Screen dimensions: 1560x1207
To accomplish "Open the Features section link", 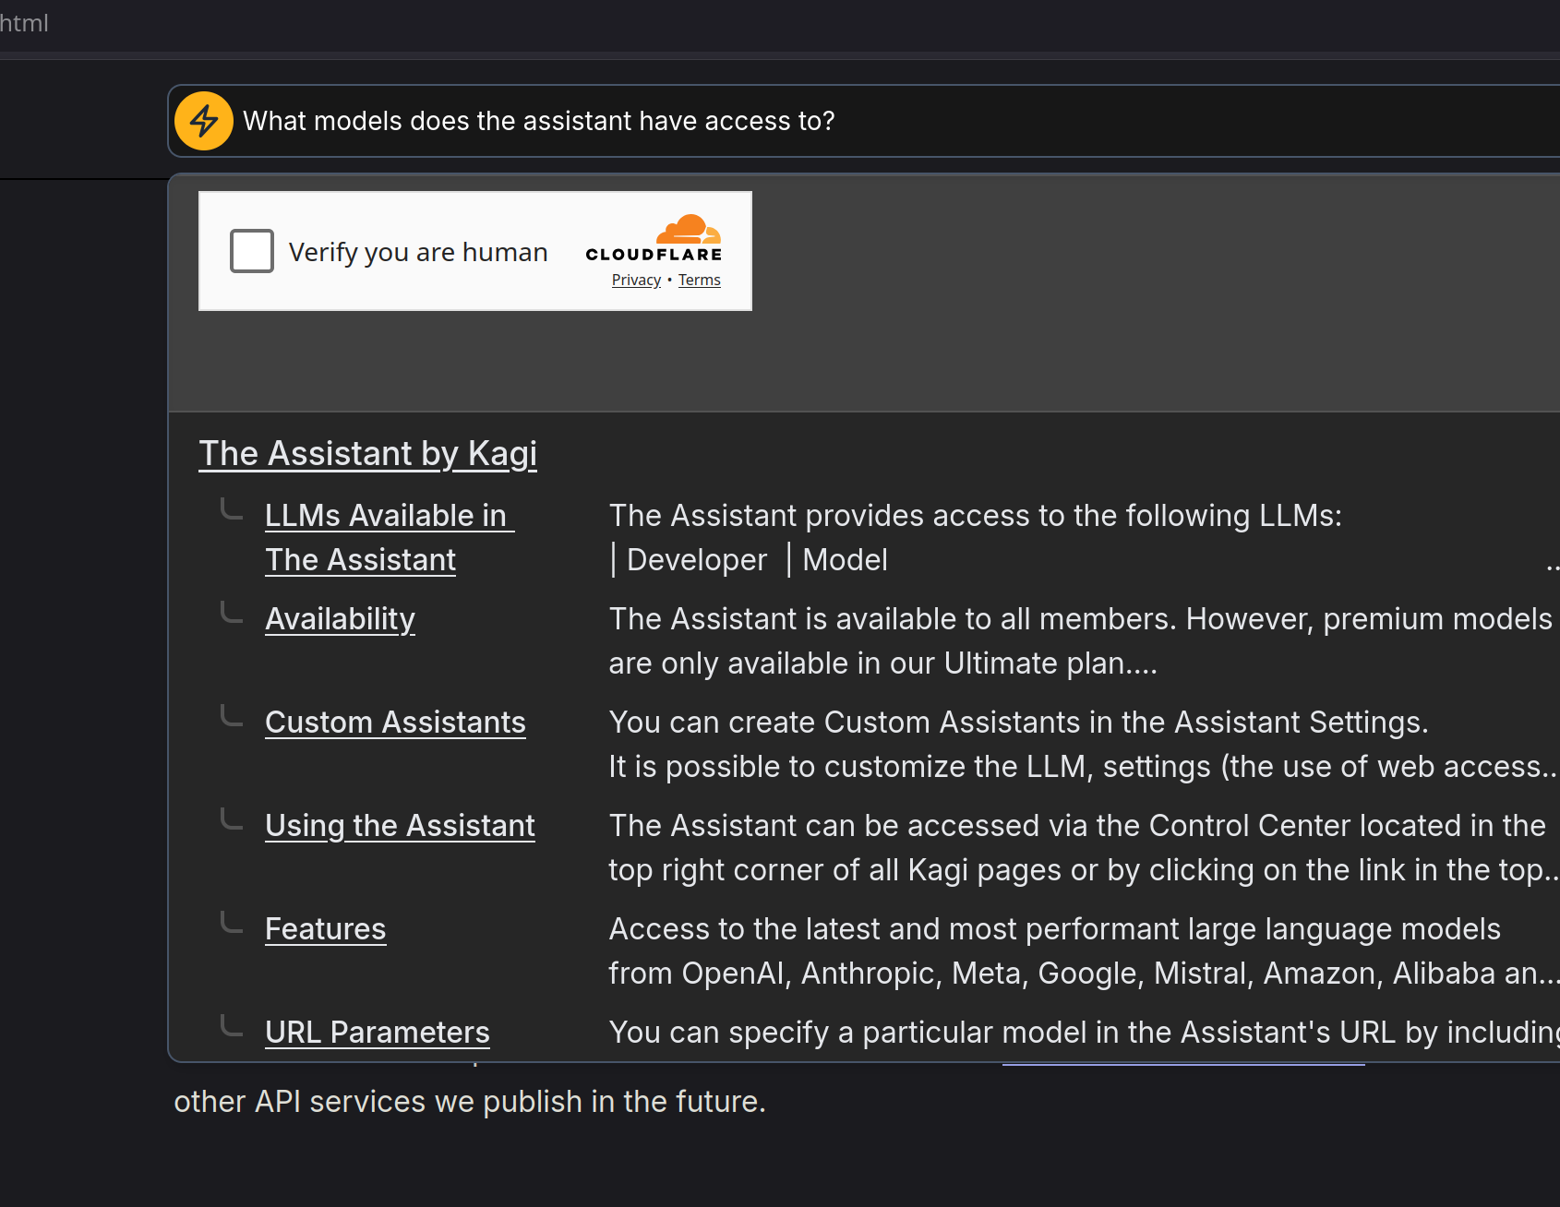I will [325, 929].
